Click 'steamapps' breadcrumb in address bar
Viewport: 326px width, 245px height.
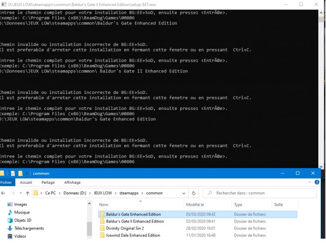129,193
